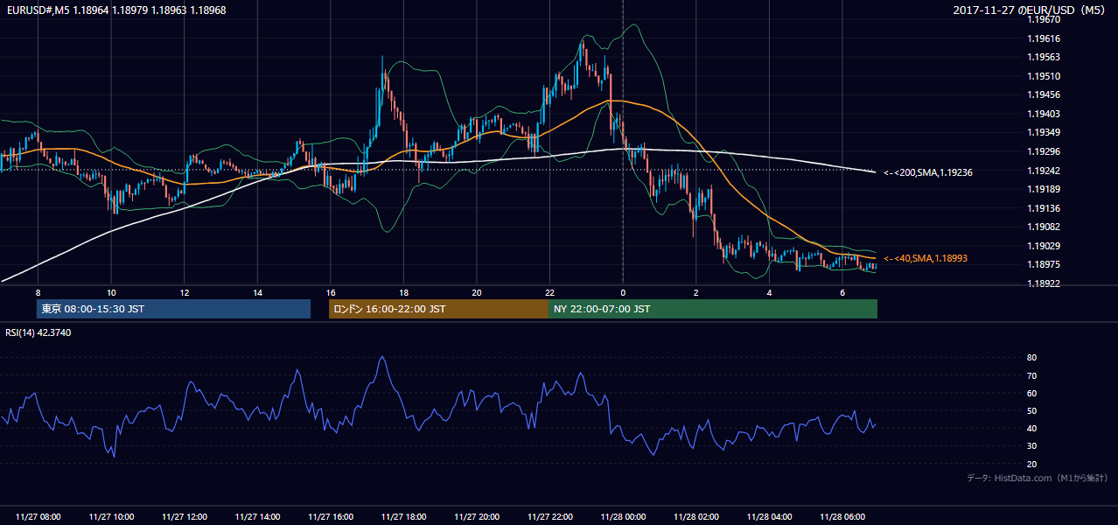1118x525 pixels.
Task: Click RSI scale value 20
Action: point(1032,464)
